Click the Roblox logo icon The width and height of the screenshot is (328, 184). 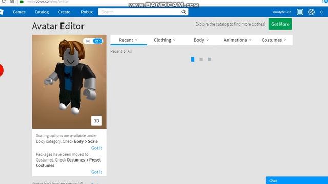point(1,12)
